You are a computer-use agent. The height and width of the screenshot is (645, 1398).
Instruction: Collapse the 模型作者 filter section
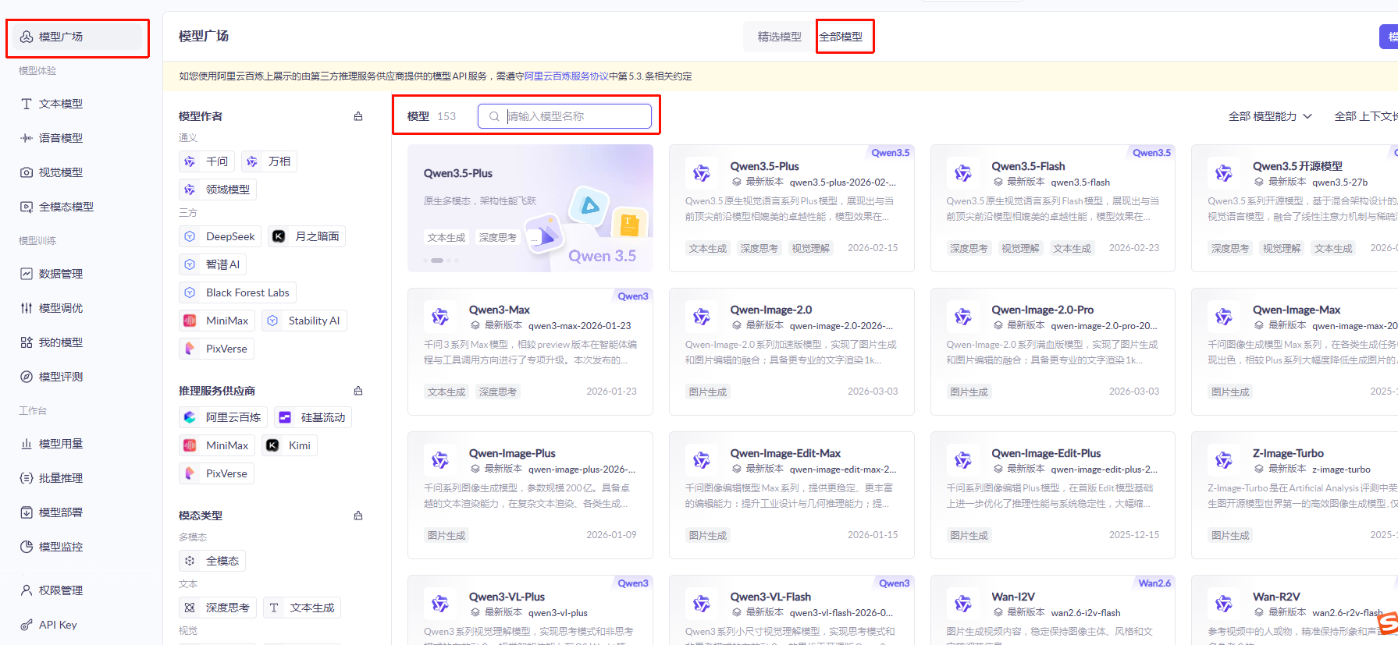pos(358,116)
